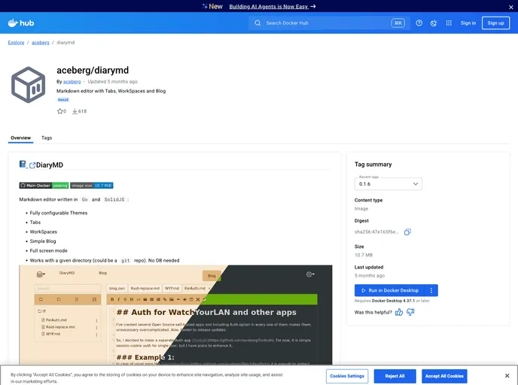Click the Main-Docker passing badge
This screenshot has height=385, width=518.
pyautogui.click(x=44, y=186)
